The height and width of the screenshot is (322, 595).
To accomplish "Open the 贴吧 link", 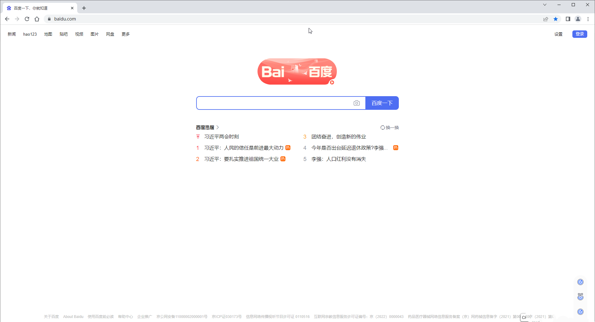I will (x=64, y=34).
